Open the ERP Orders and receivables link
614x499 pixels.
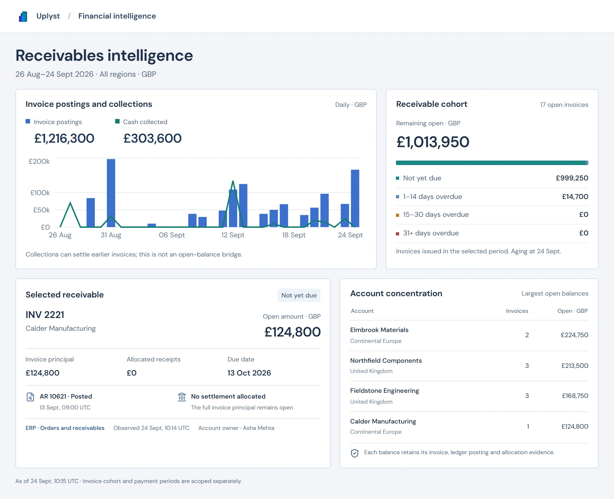pyautogui.click(x=65, y=428)
